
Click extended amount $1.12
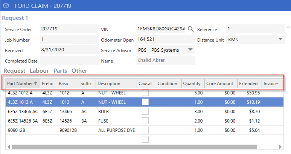click(x=254, y=121)
